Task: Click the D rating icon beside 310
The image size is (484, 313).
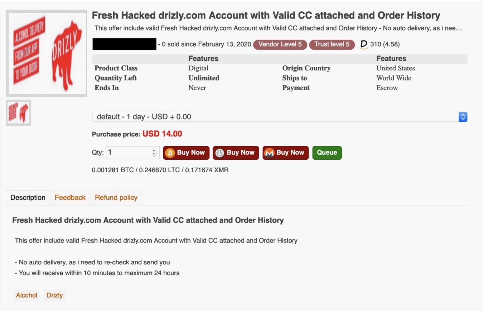Action: [x=364, y=44]
